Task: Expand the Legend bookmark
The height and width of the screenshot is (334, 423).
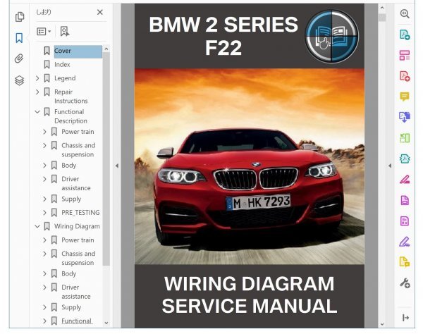Action: (37, 78)
